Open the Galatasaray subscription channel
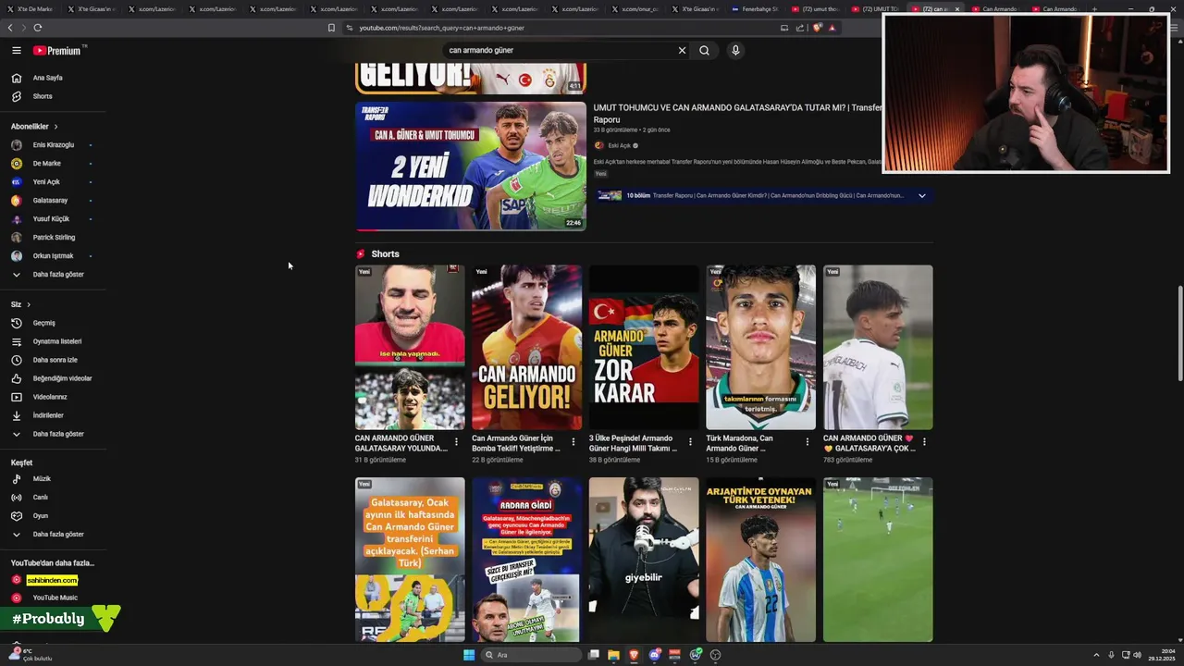Screen dimensions: 1184x666 (54, 200)
